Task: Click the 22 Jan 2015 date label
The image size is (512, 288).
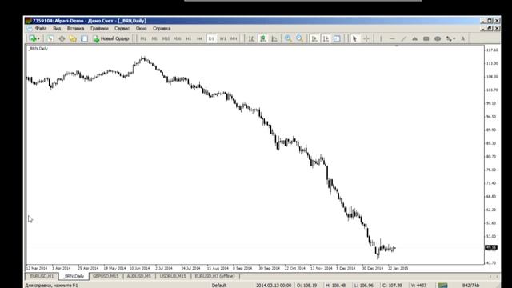Action: coord(398,268)
